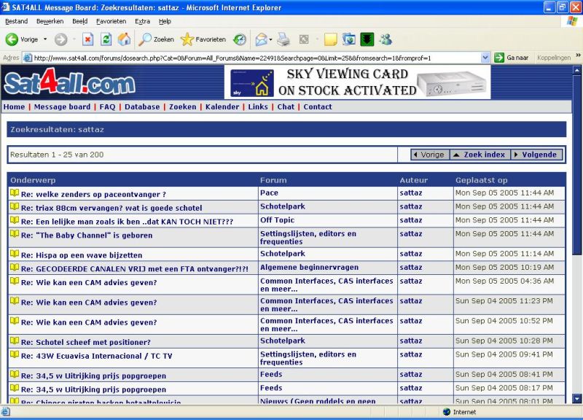The width and height of the screenshot is (583, 420).
Task: Open the Extra menu
Action: 142,21
